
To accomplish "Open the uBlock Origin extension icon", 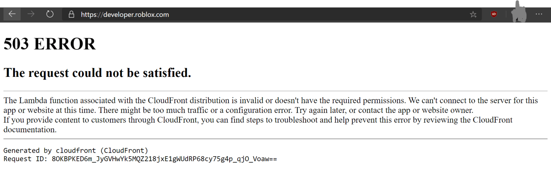I will [494, 14].
